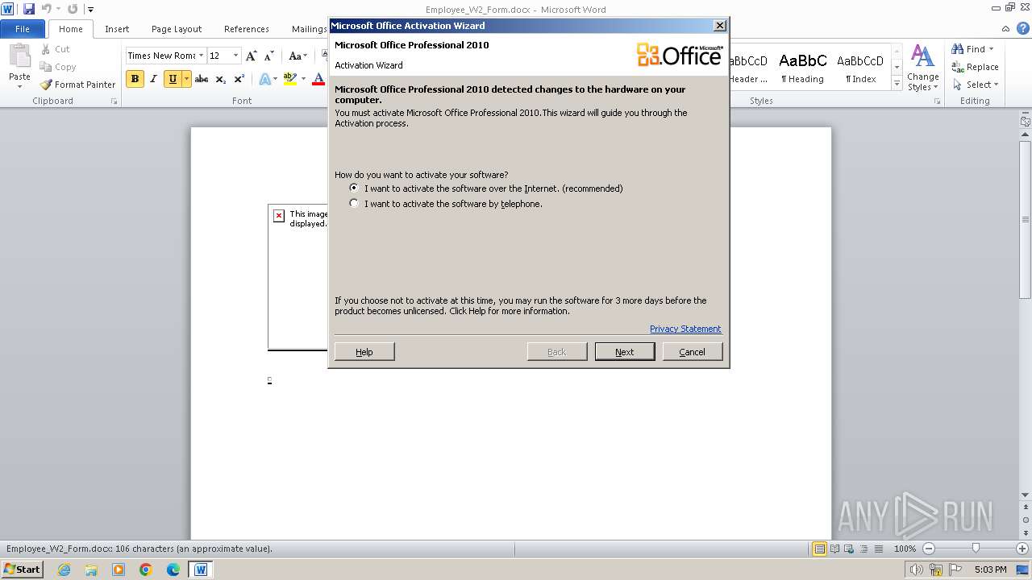Open Styles pane dialog launcher
1032x580 pixels.
point(937,101)
